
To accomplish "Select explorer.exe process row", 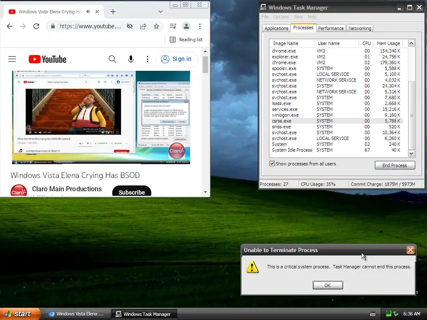I will [337, 57].
